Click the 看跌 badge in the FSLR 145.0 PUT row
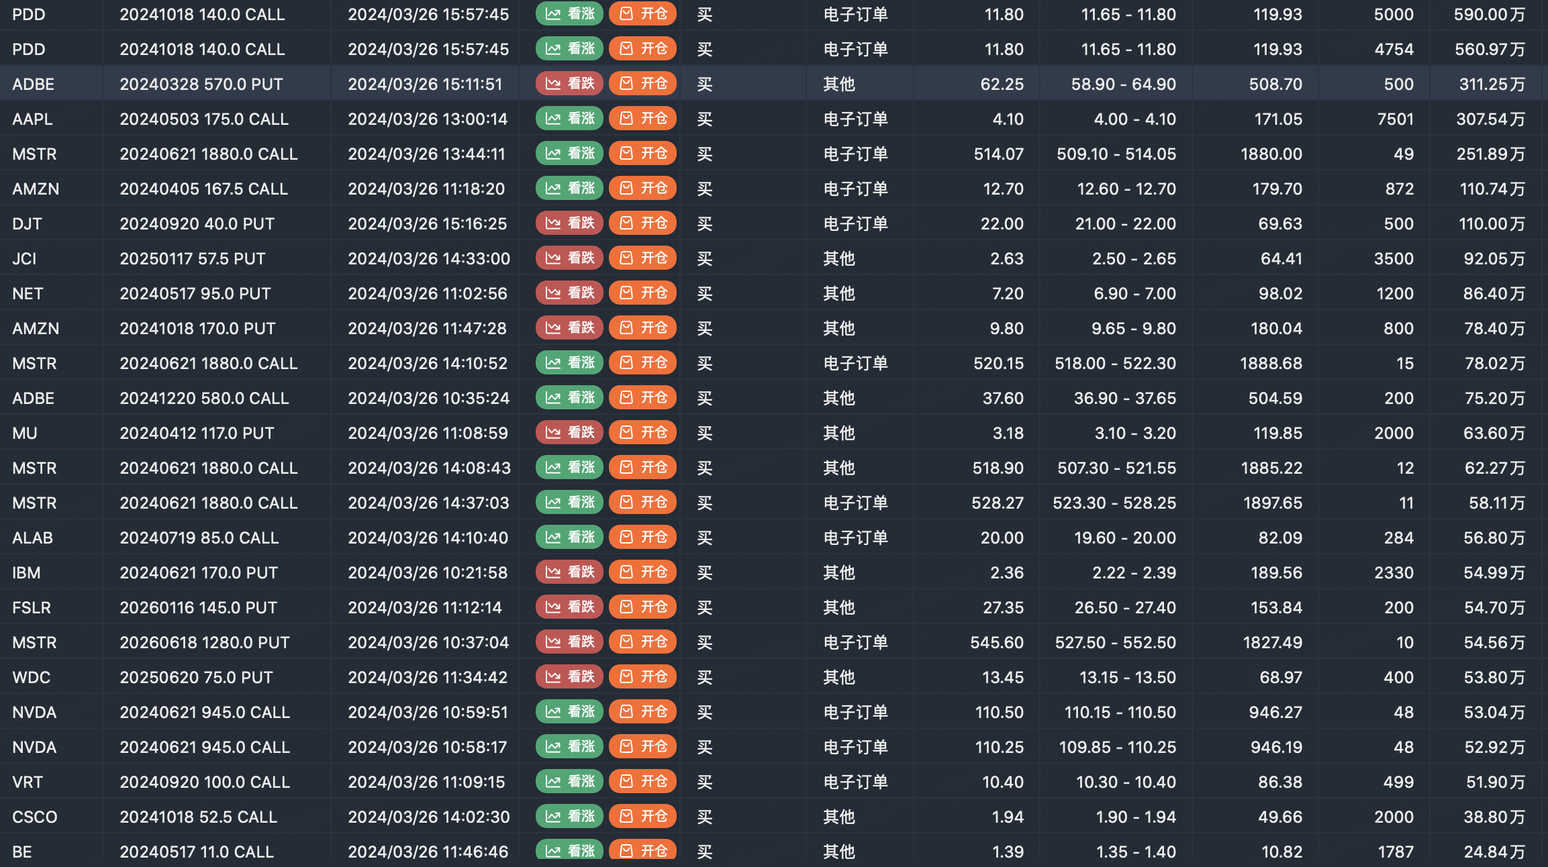The width and height of the screenshot is (1548, 867). (x=569, y=607)
